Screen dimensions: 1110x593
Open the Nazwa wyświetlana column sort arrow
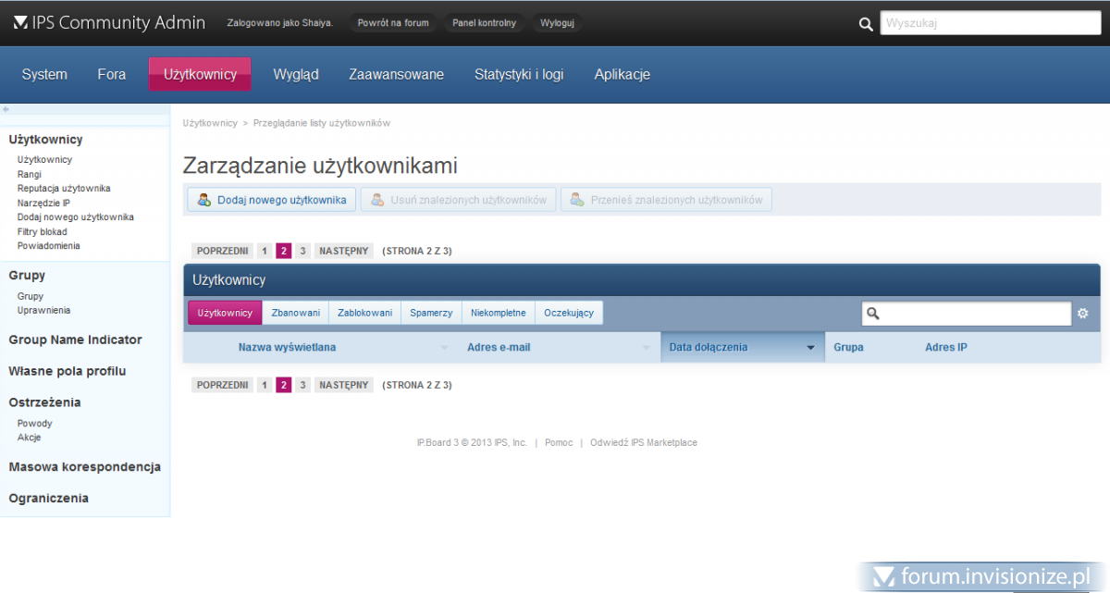(444, 348)
